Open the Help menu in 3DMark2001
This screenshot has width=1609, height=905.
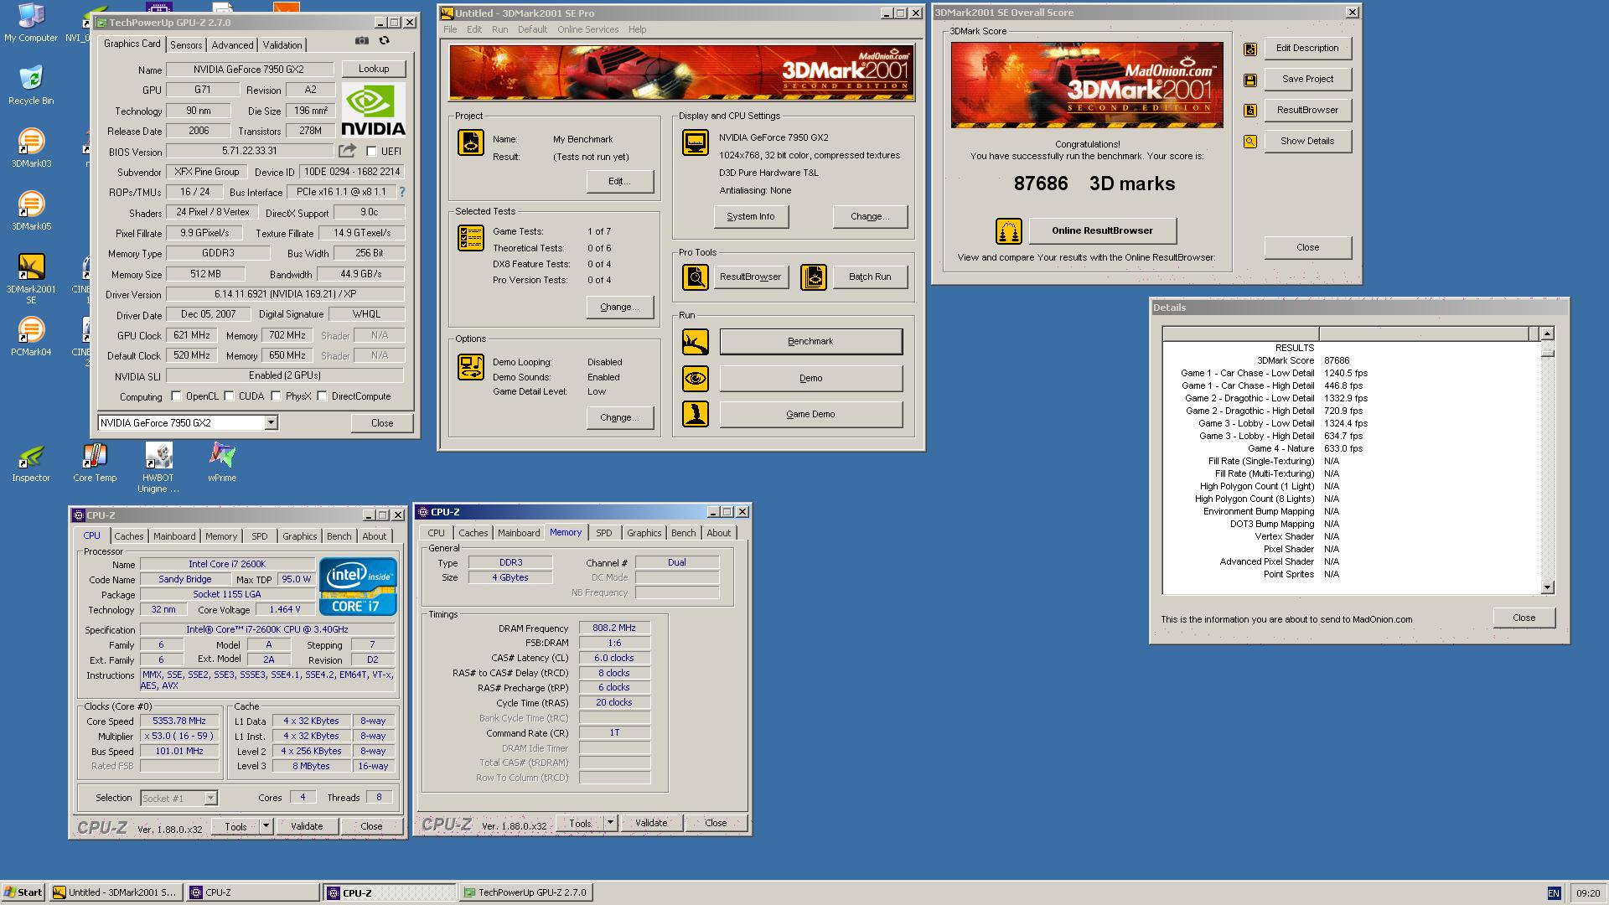pyautogui.click(x=637, y=29)
